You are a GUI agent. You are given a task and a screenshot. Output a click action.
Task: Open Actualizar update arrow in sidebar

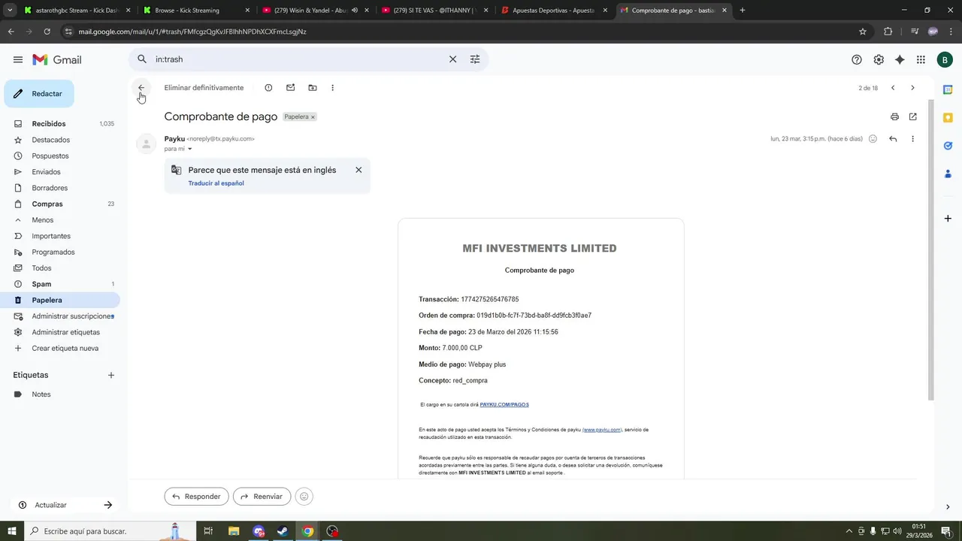pyautogui.click(x=107, y=505)
